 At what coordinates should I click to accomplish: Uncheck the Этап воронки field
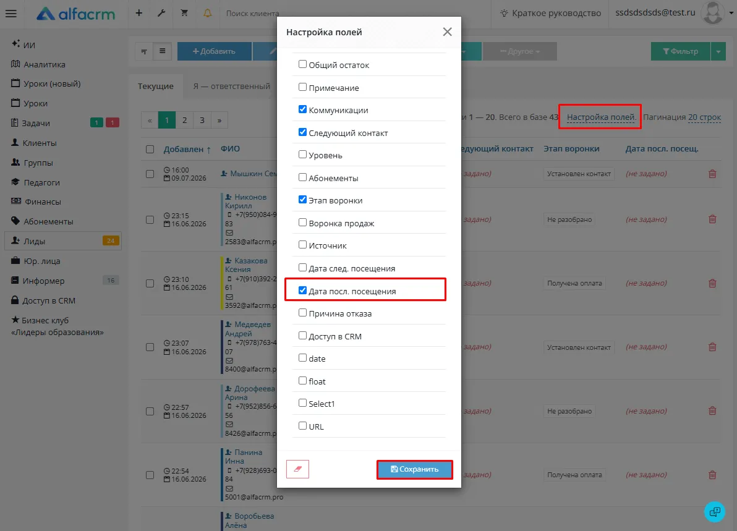coord(303,200)
